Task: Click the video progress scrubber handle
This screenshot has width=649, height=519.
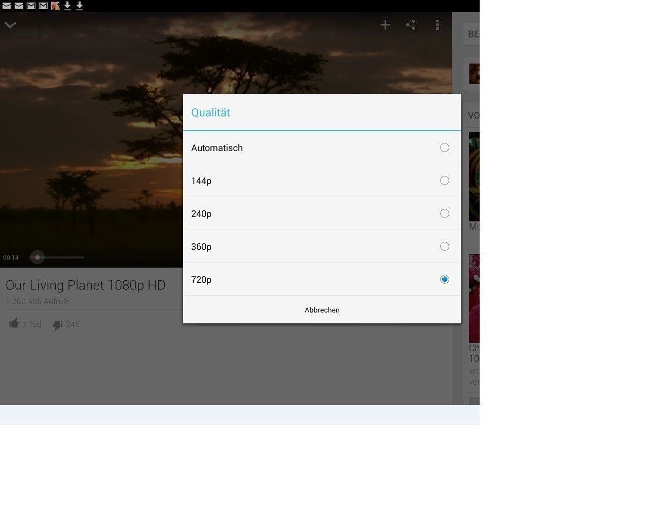Action: (37, 257)
